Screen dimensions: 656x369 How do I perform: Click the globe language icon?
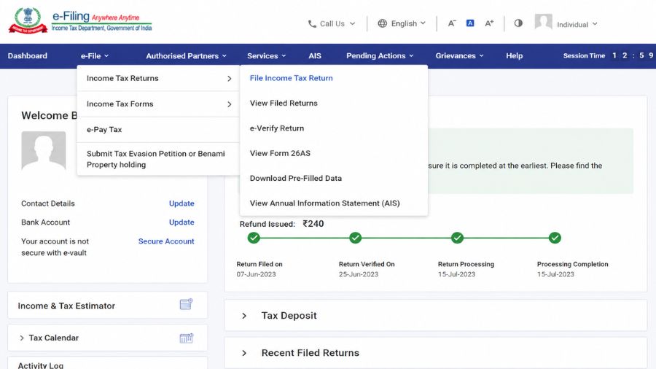pos(382,23)
